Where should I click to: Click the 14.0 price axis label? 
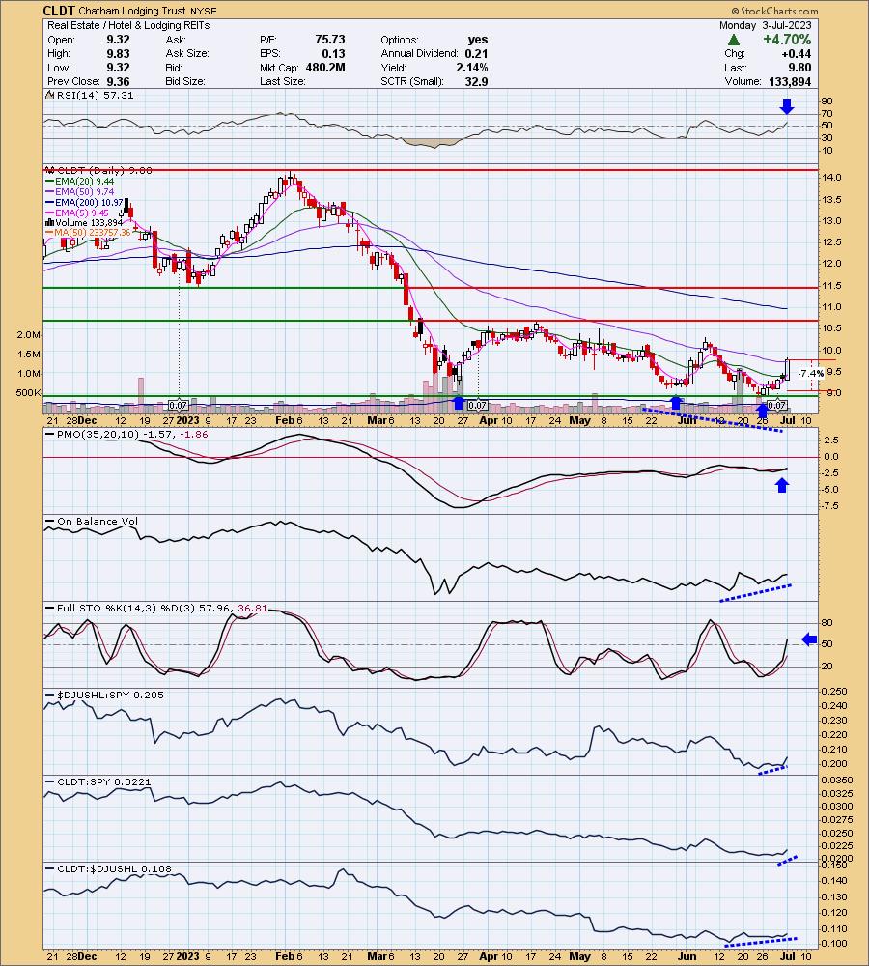[x=831, y=178]
